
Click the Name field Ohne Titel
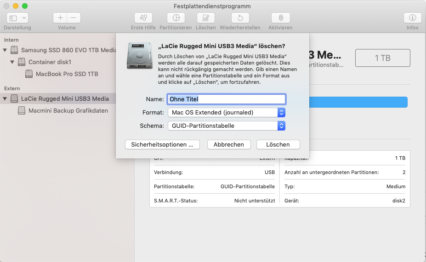(x=226, y=99)
